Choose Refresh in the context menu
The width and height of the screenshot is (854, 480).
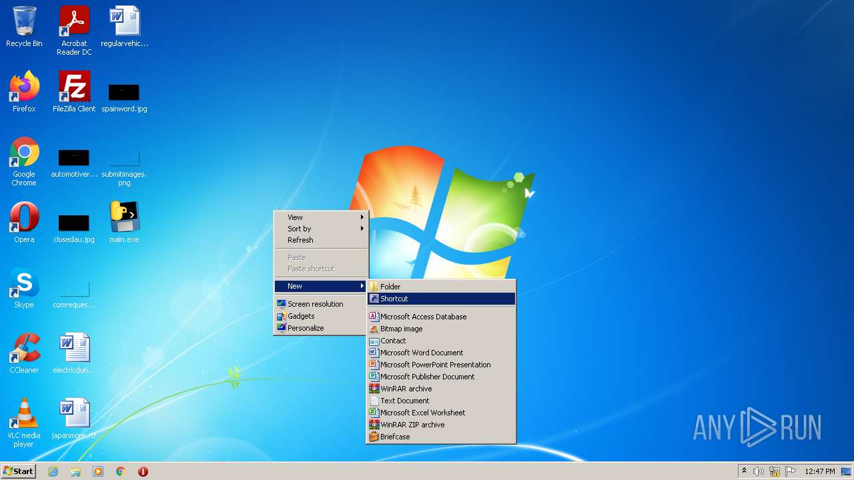click(321, 240)
